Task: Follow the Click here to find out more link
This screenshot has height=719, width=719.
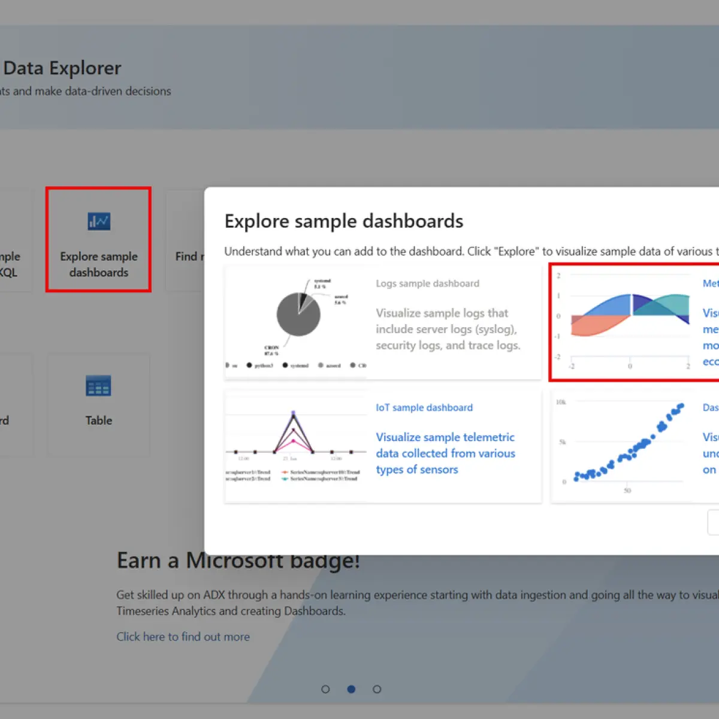Action: [x=183, y=637]
